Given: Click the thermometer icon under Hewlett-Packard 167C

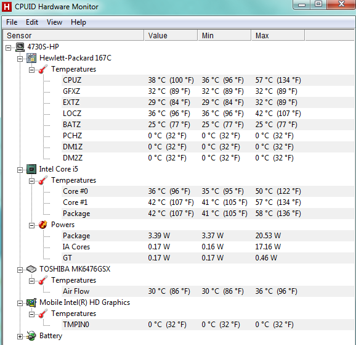Looking at the screenshot, I should coord(43,69).
